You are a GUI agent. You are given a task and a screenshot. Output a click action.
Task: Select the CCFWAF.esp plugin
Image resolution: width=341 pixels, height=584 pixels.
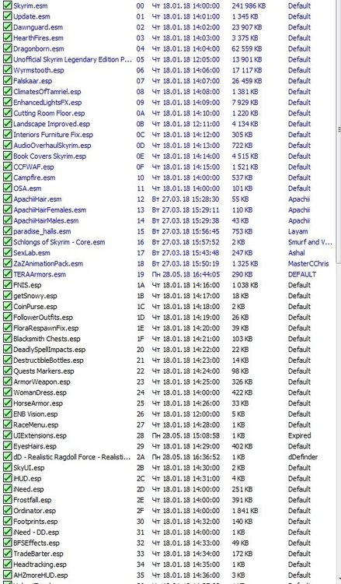pos(33,167)
